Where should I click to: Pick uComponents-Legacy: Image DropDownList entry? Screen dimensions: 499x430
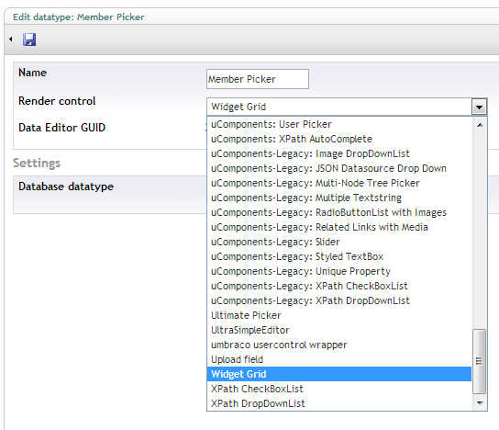click(339, 153)
